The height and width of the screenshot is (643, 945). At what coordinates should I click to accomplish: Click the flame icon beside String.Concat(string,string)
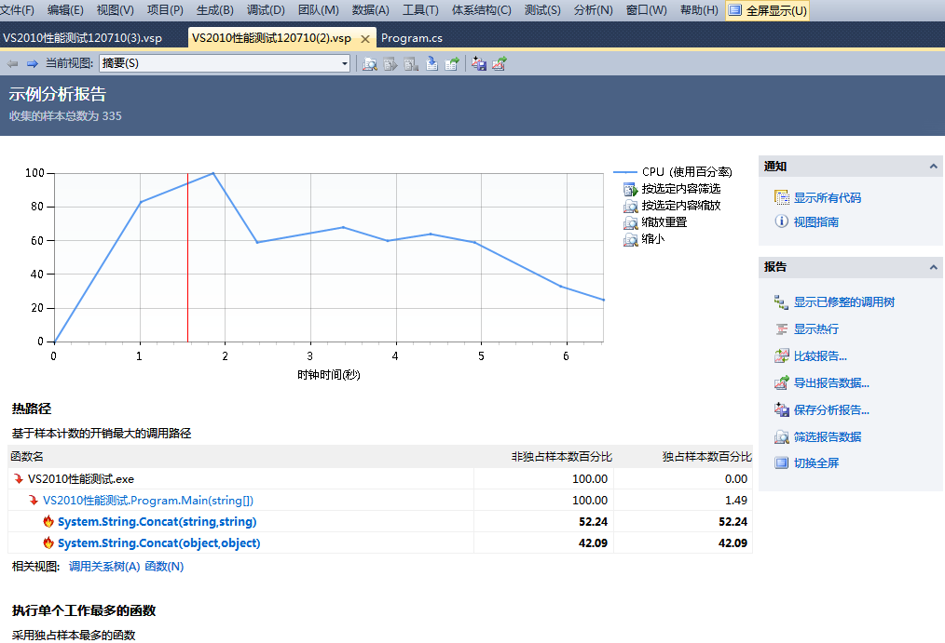(x=48, y=521)
